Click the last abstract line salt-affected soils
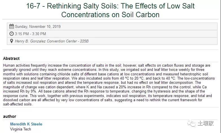 pyautogui.click(x=18, y=104)
